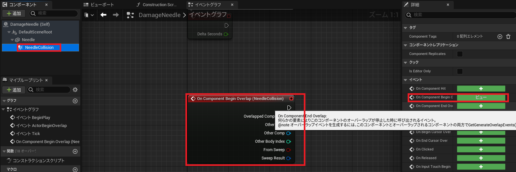Add the On End Cursor Over event
Image resolution: width=516 pixels, height=172 pixels.
481,140
